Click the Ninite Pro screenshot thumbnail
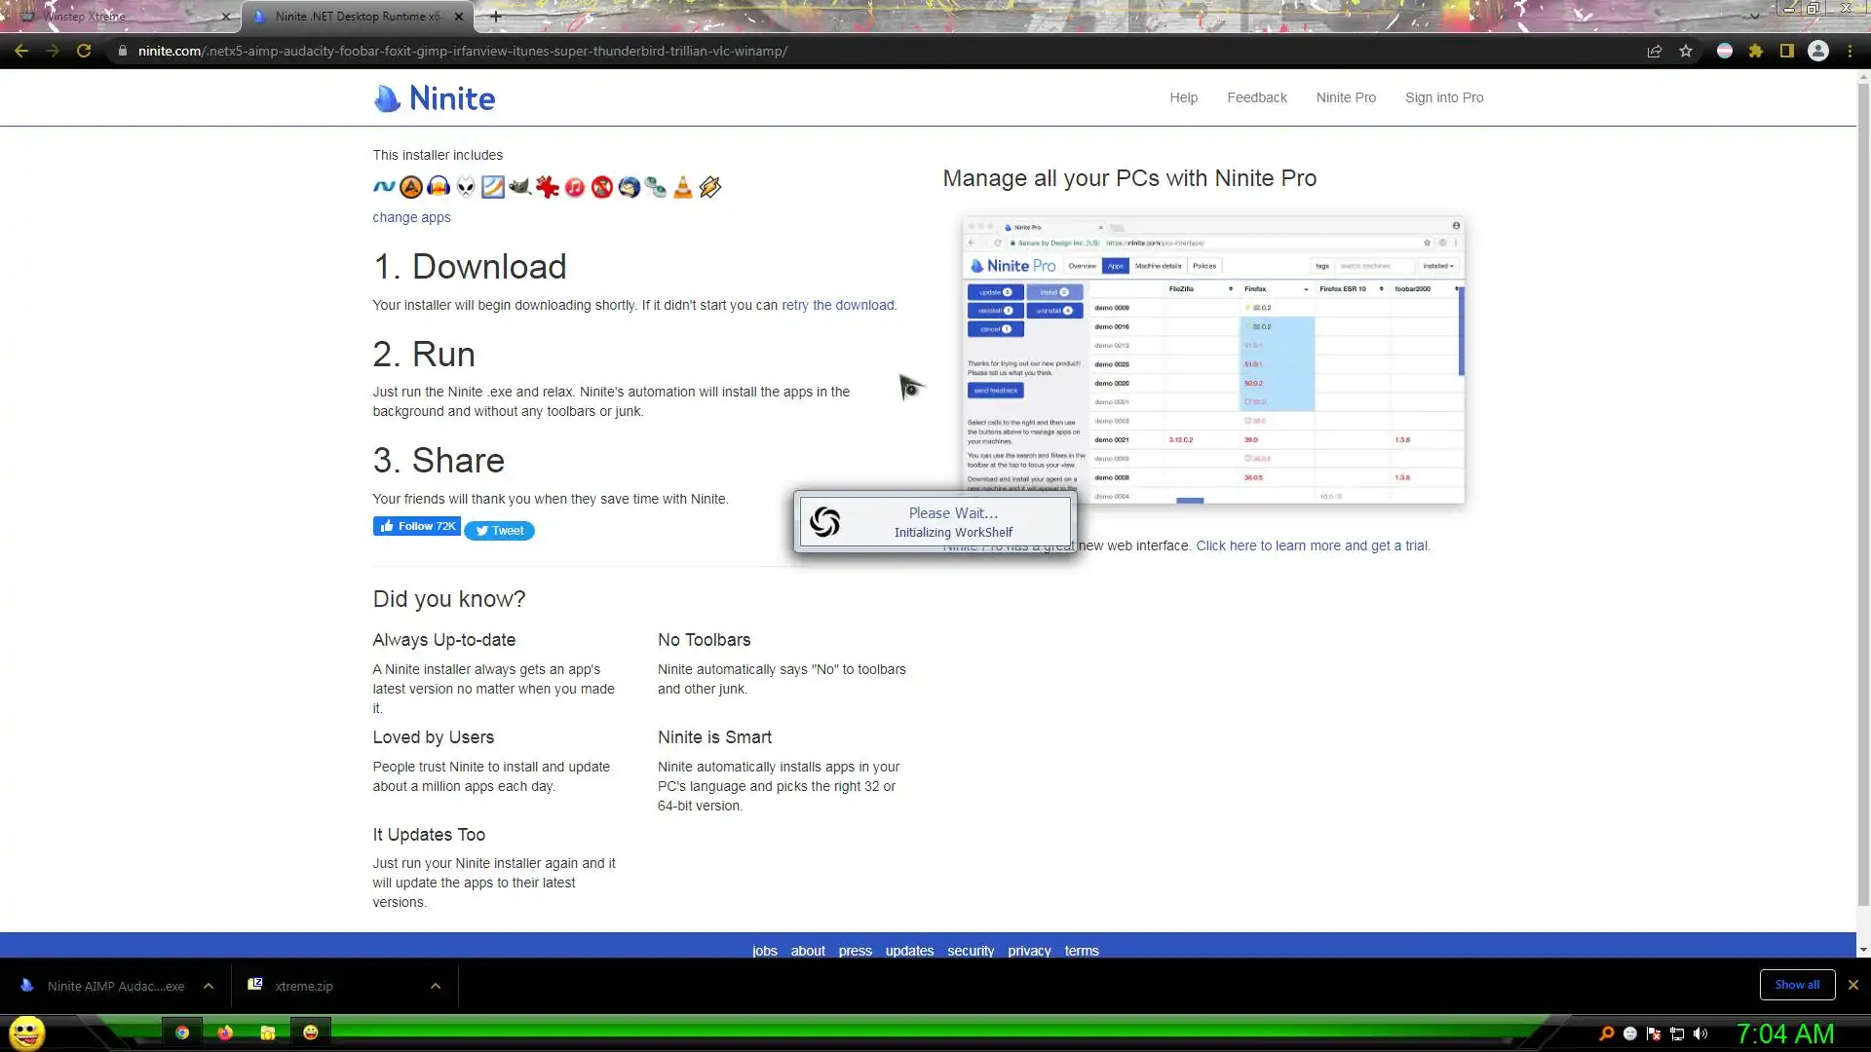 (x=1212, y=359)
